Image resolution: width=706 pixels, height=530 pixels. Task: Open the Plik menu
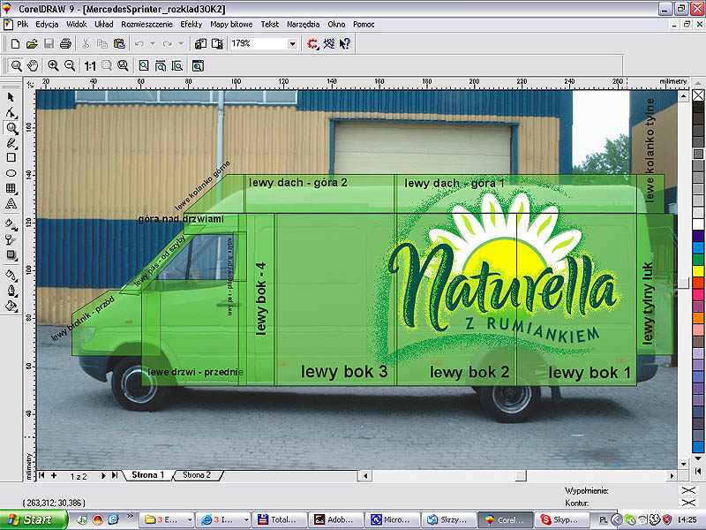[x=23, y=25]
